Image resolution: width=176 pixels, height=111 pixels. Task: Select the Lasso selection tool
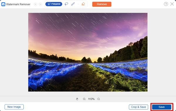click(67, 4)
